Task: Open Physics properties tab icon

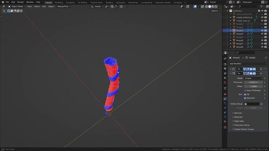Action: [225, 108]
